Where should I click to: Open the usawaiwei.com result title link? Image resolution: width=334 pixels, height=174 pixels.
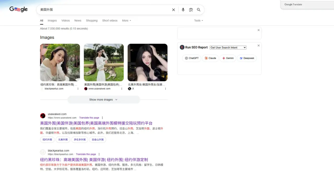(x=96, y=123)
